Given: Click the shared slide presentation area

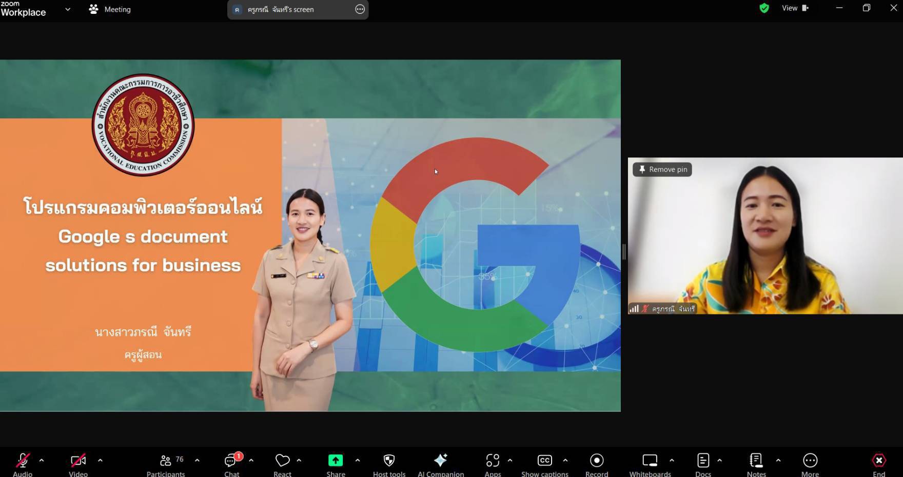Looking at the screenshot, I should point(310,235).
